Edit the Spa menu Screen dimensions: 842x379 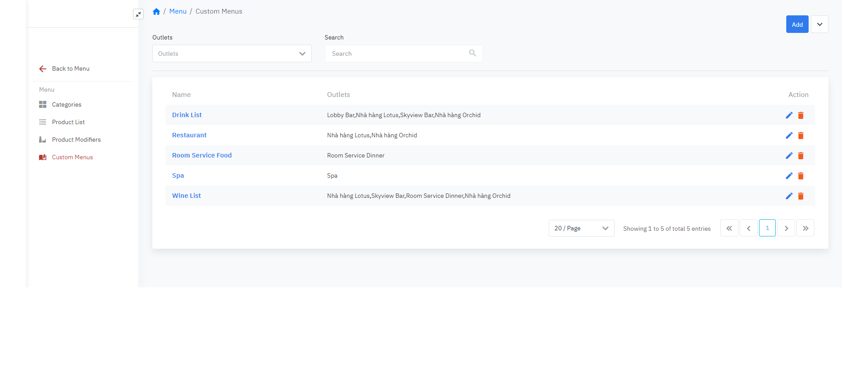coord(789,176)
